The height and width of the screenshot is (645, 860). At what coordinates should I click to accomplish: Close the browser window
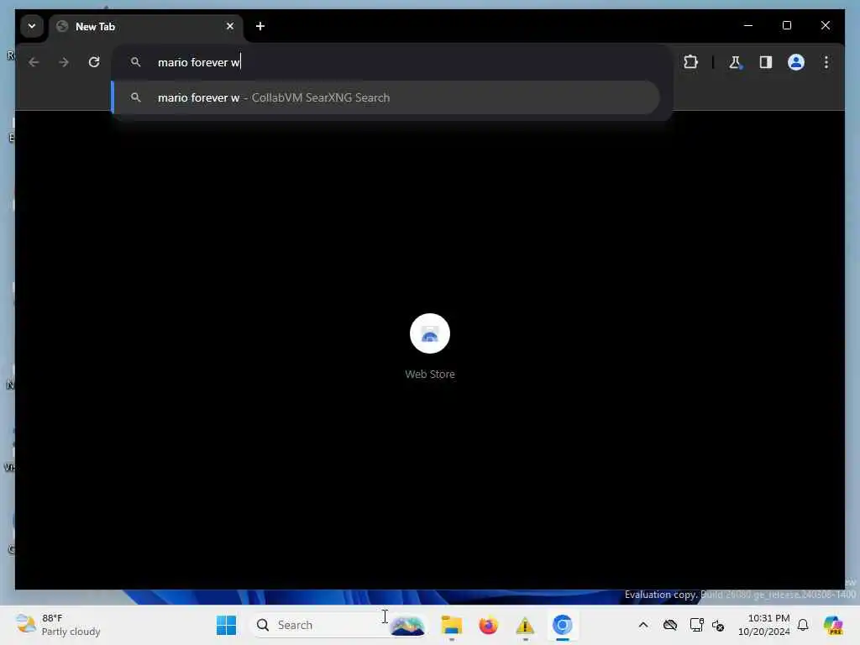(826, 25)
